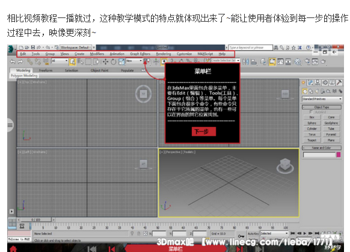Open the Edit menu
350x252 pixels.
click(23, 54)
